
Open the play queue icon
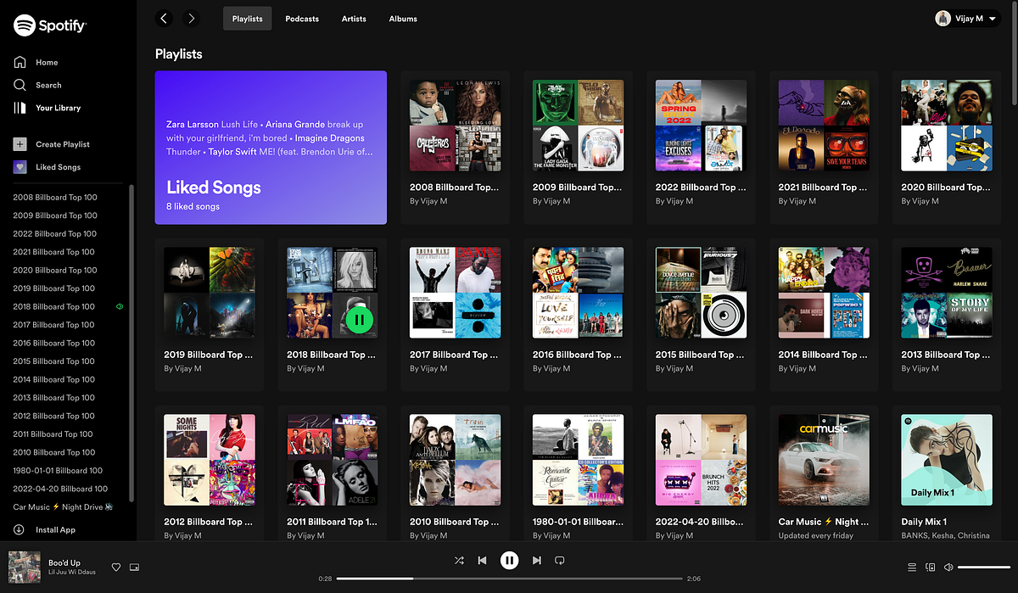click(x=912, y=567)
